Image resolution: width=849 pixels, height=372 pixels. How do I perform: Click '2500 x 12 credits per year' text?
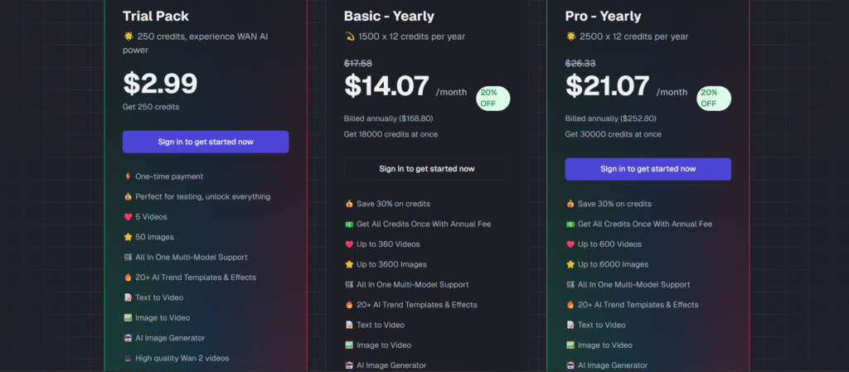[x=634, y=36]
